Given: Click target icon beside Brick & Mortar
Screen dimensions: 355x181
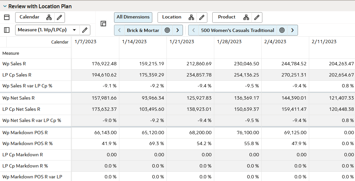Looking at the screenshot, I should pyautogui.click(x=167, y=30).
